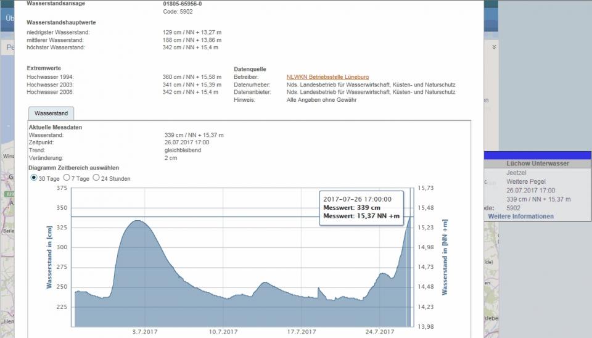Viewport: 592px width, 338px height.
Task: Click the 375 value on the left axis
Action: (x=61, y=188)
